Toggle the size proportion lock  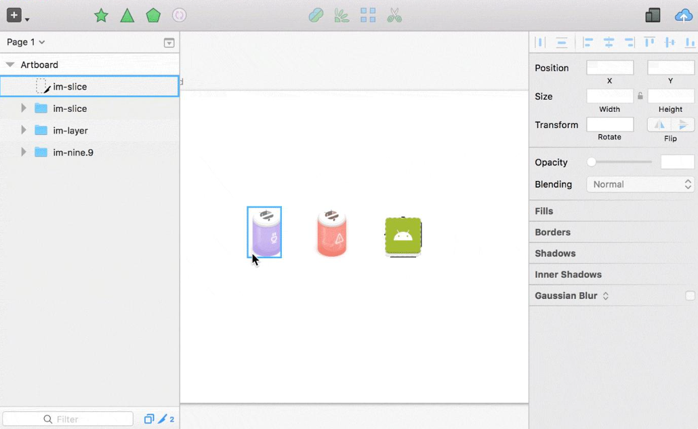640,96
